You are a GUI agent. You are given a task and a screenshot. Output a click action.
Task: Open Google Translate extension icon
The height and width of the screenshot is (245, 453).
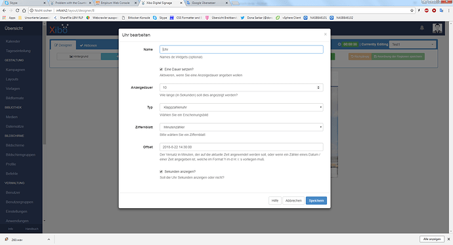click(441, 11)
